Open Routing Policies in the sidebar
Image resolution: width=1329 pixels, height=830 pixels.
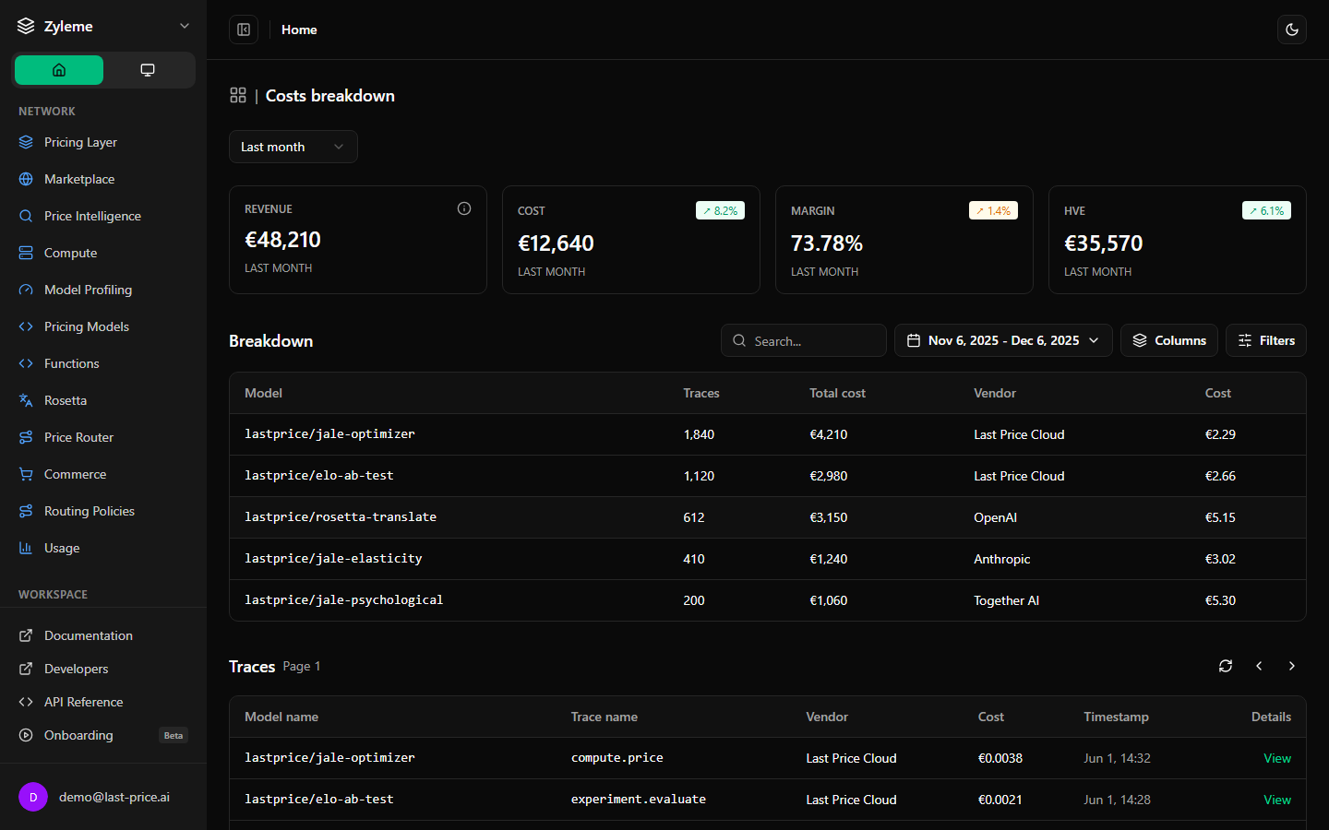[x=90, y=511]
